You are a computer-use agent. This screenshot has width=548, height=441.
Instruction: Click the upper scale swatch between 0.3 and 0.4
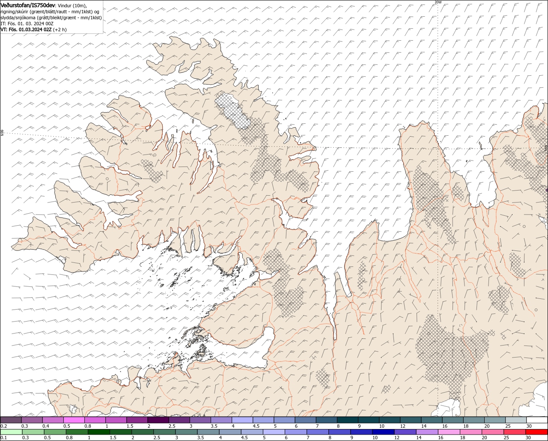(32, 420)
